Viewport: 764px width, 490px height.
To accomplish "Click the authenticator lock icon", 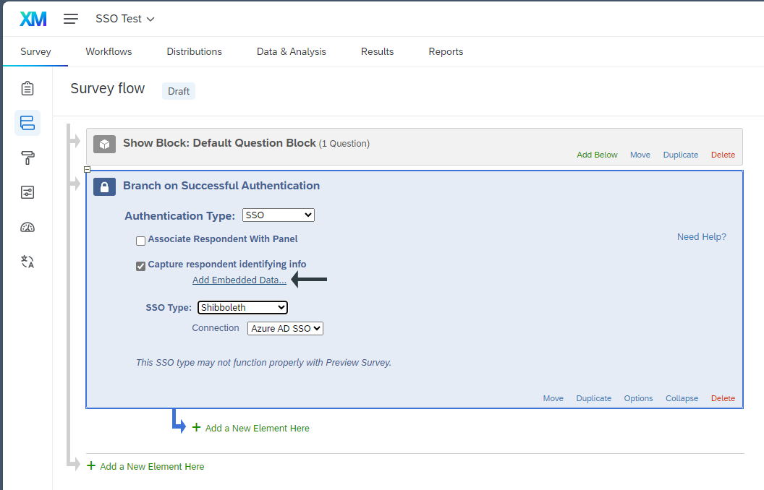I will pyautogui.click(x=105, y=186).
